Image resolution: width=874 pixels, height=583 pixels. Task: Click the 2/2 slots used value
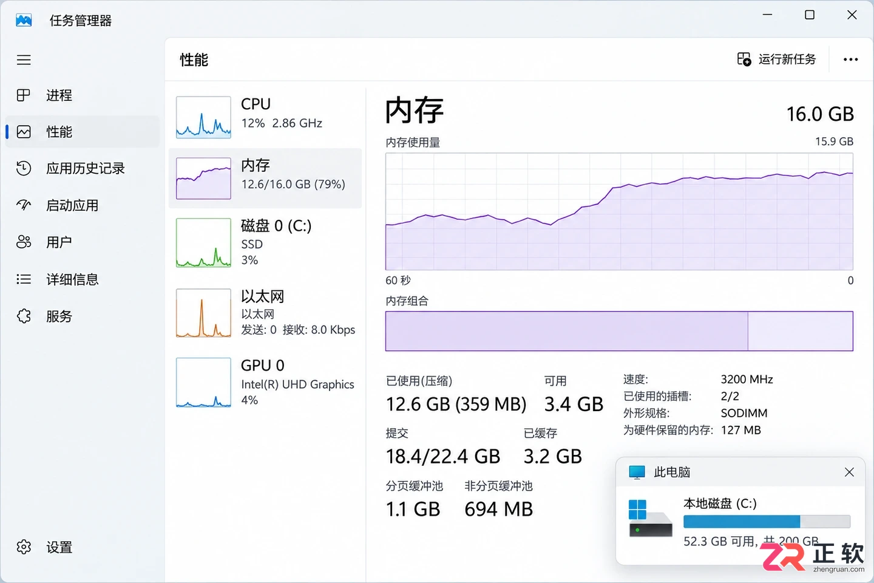click(730, 397)
